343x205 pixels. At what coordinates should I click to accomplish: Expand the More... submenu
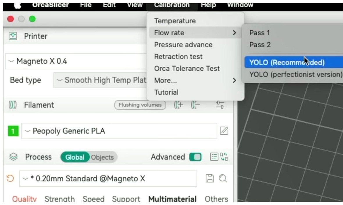pyautogui.click(x=195, y=80)
